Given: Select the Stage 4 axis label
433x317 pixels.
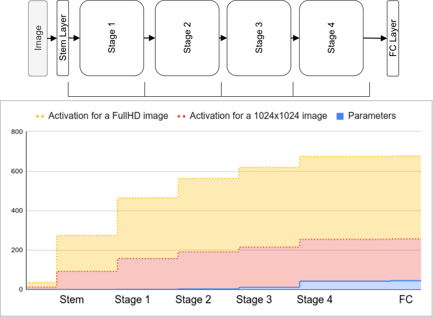Looking at the screenshot, I should [x=315, y=300].
